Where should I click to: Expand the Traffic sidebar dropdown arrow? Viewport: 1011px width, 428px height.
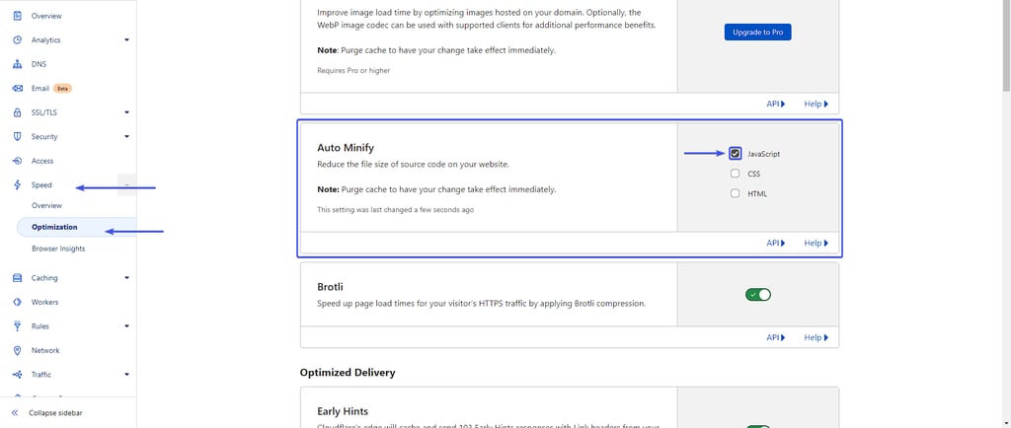coord(127,375)
